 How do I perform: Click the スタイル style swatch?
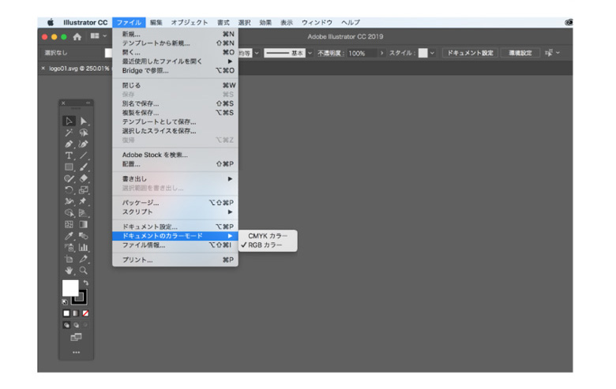pyautogui.click(x=423, y=53)
